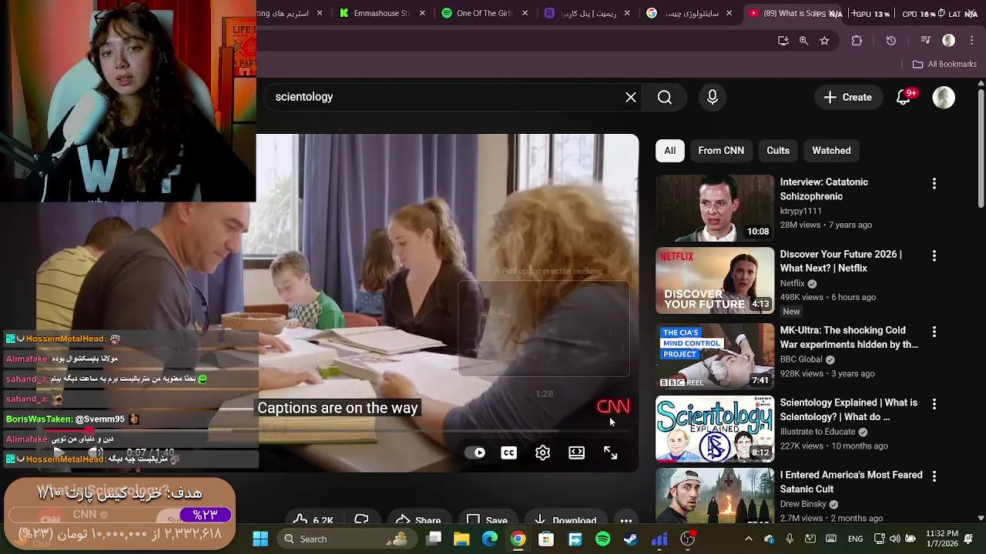Open Scientology Explained video title
This screenshot has width=986, height=554.
pyautogui.click(x=849, y=410)
